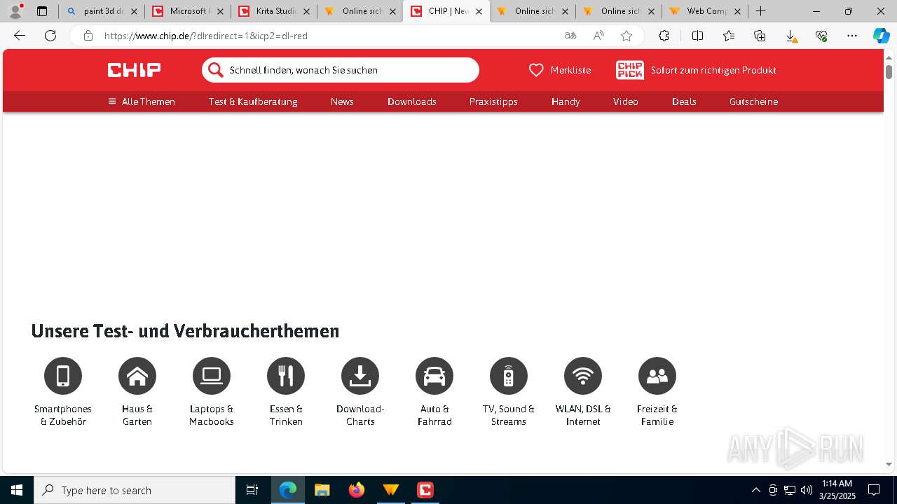The height and width of the screenshot is (504, 897).
Task: Open the Deals menu item
Action: pyautogui.click(x=684, y=101)
